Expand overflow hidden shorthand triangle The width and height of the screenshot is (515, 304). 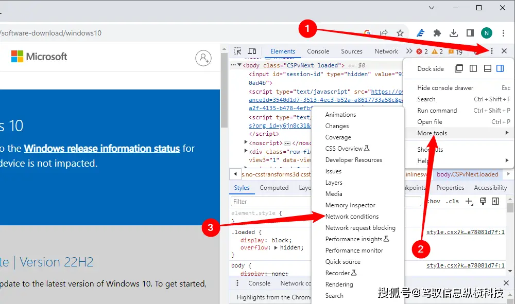click(276, 247)
